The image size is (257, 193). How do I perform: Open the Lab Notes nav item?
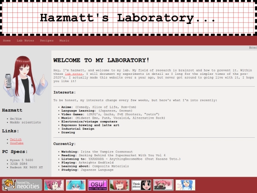(x=25, y=41)
